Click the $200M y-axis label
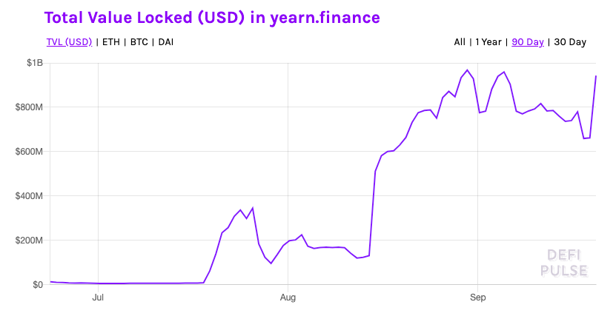The image size is (616, 316). pyautogui.click(x=29, y=241)
